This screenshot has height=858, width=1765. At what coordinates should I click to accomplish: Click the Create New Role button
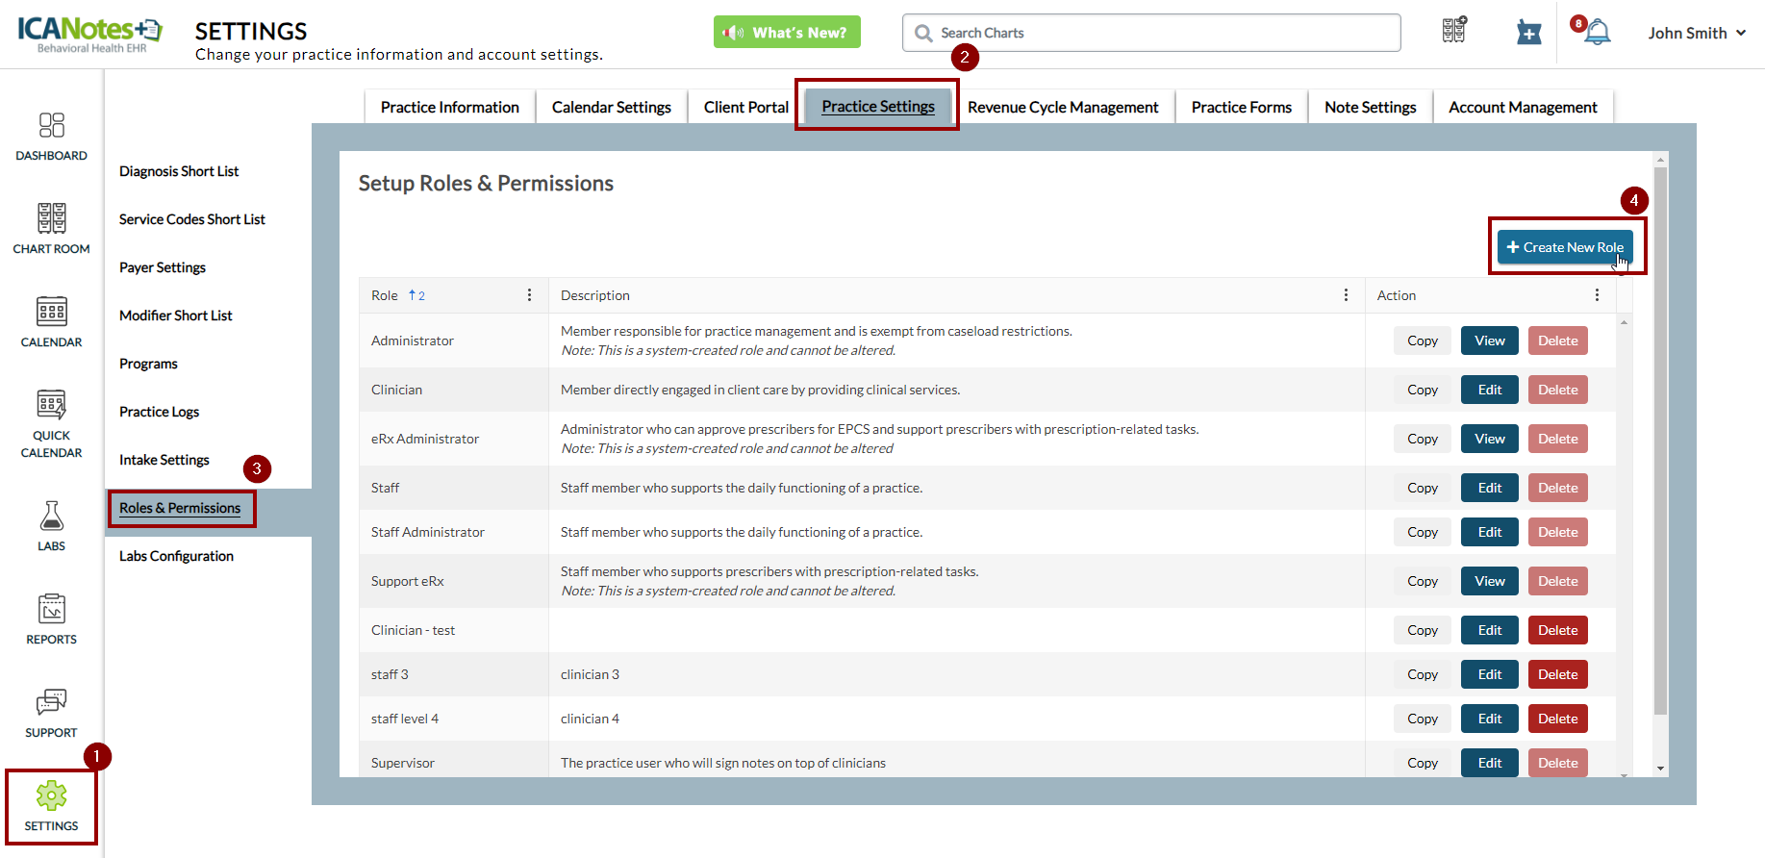pos(1564,247)
